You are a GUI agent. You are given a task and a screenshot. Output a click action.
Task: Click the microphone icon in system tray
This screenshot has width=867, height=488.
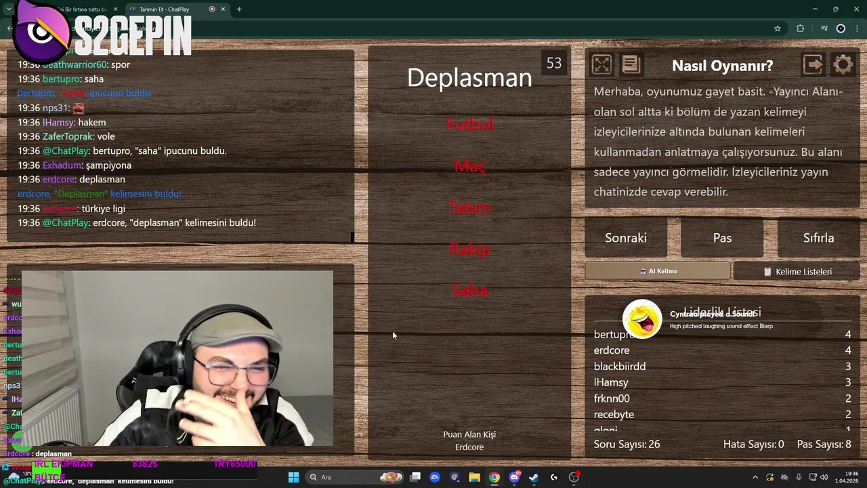pos(799,477)
